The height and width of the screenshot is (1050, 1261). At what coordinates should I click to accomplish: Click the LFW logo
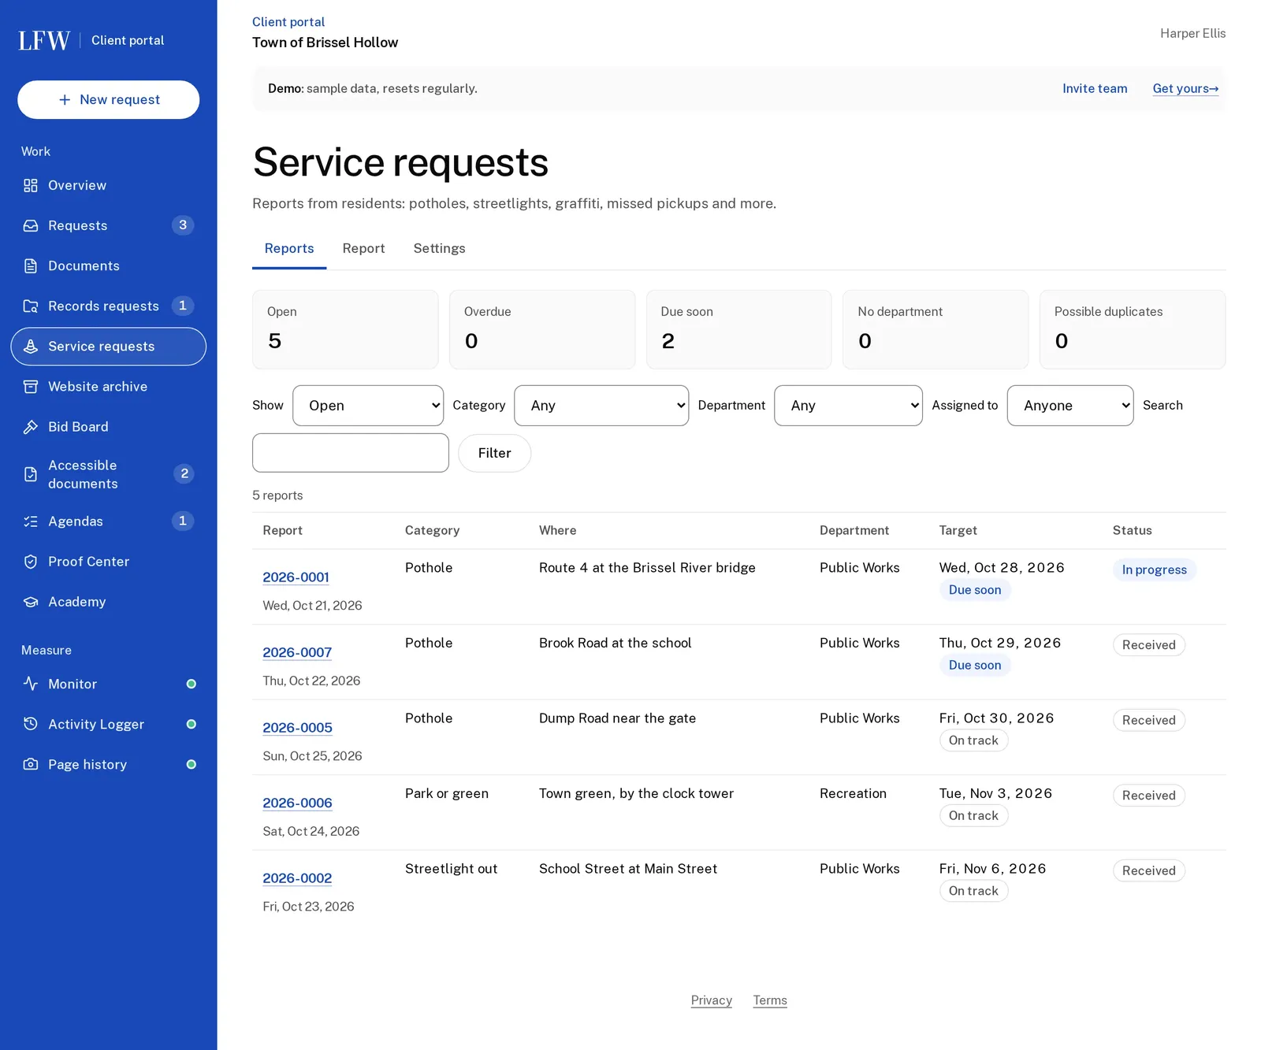(44, 40)
